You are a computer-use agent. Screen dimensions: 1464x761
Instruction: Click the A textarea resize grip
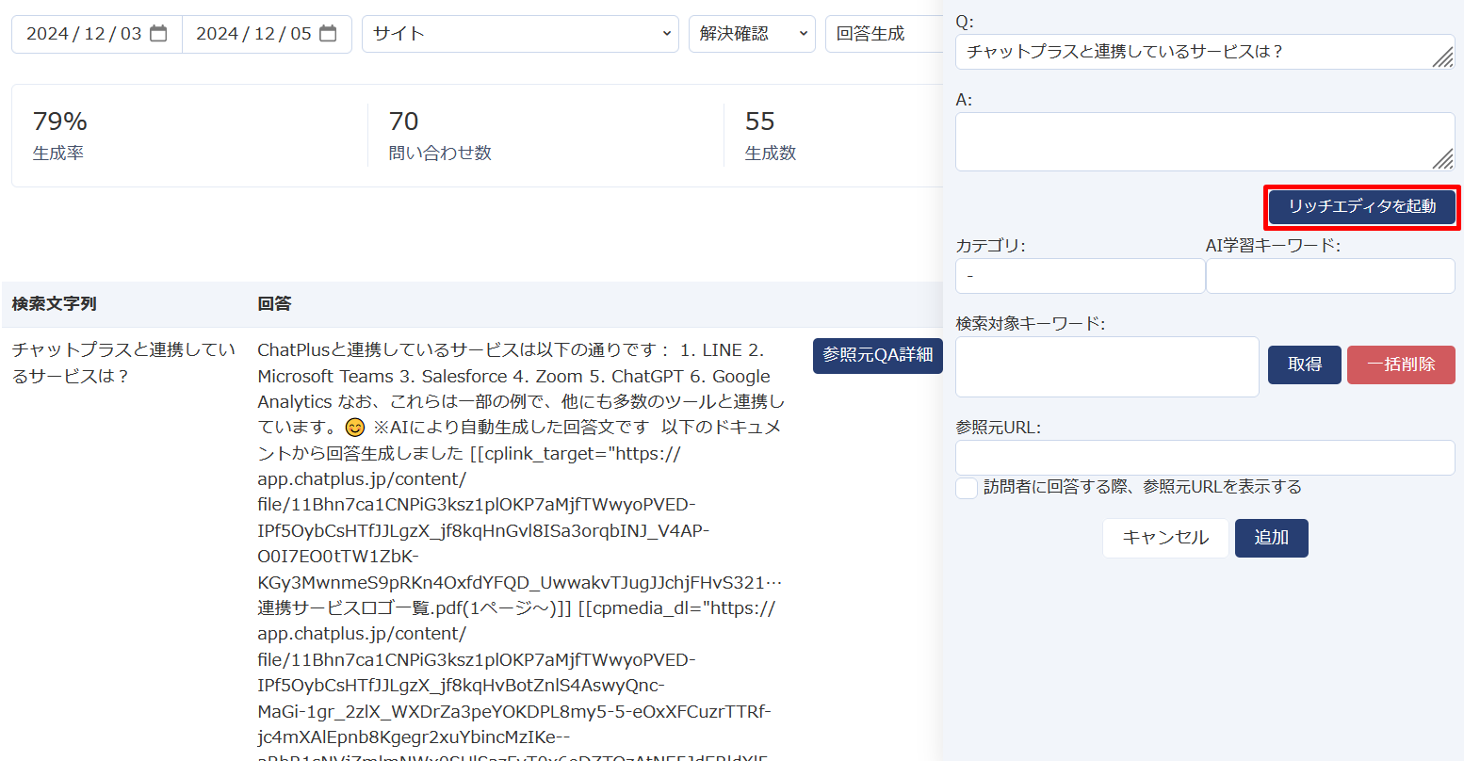point(1442,159)
